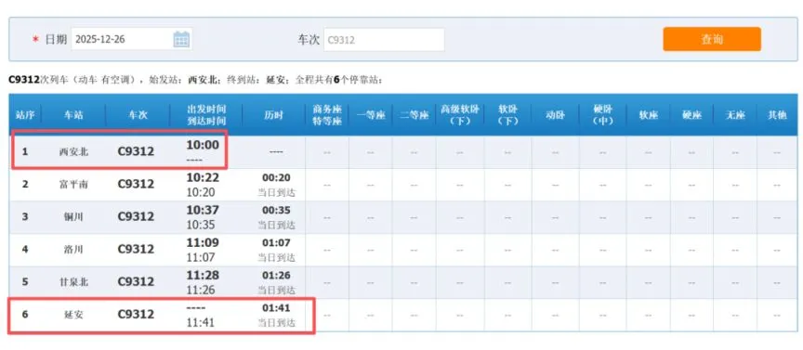Select the 高级软卧 column header

tap(459, 115)
